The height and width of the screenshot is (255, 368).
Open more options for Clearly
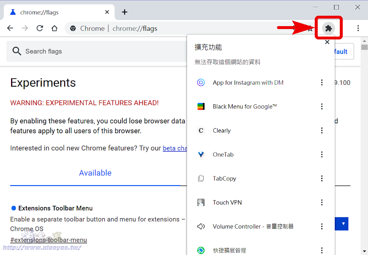coord(322,130)
